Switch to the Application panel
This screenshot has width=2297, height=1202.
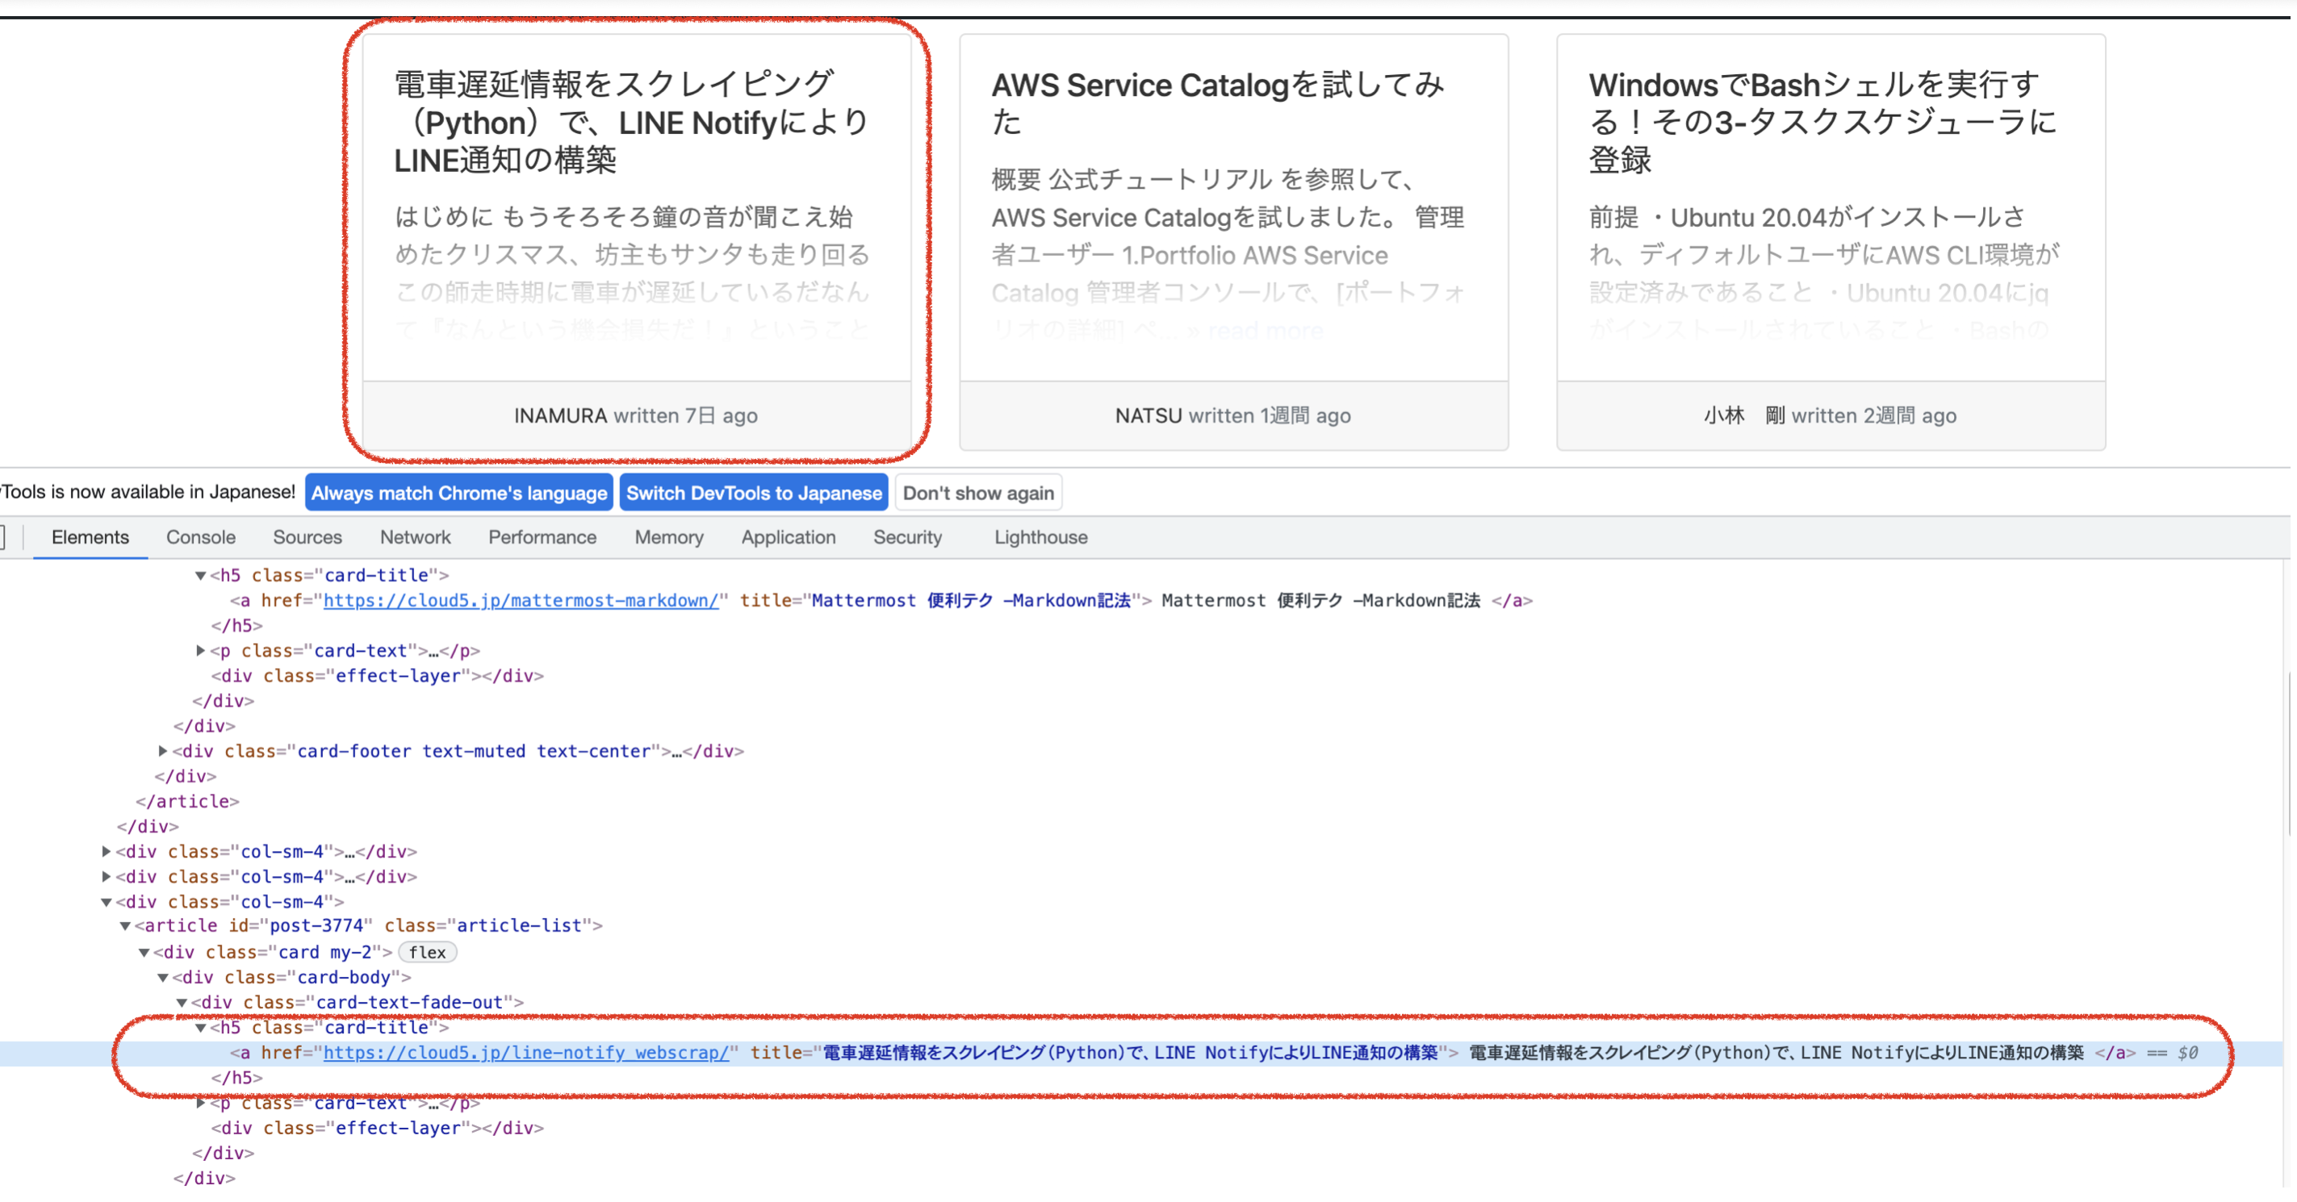pyautogui.click(x=788, y=536)
